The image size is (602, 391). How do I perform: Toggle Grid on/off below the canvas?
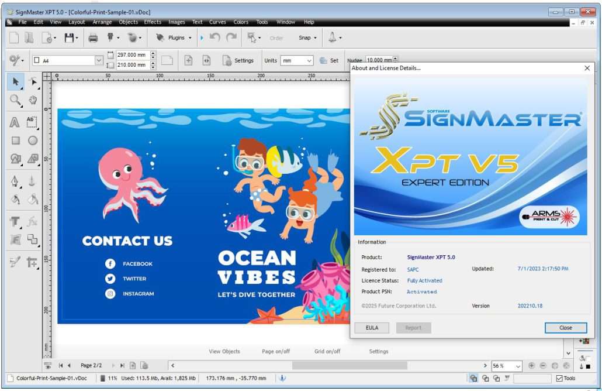coord(327,351)
